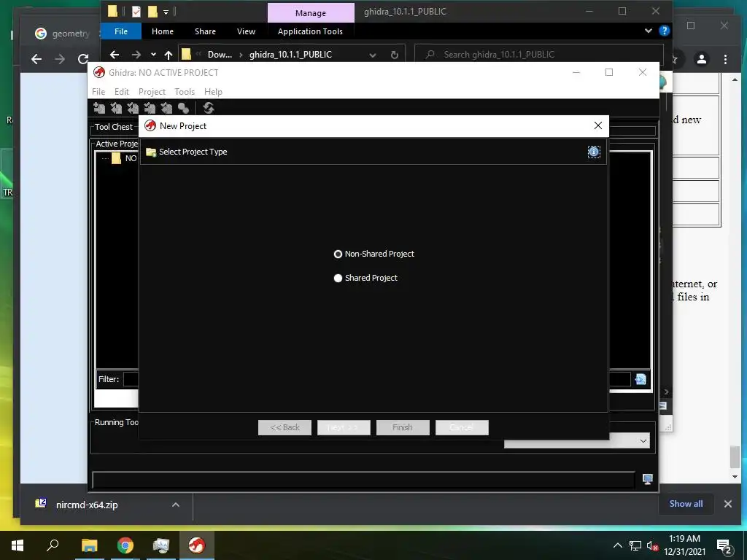Click the forward arrow in File Explorer
This screenshot has height=560, width=747.
[136, 55]
